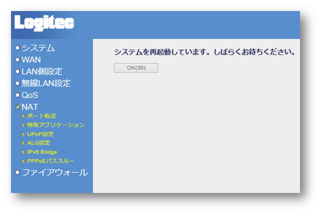The width and height of the screenshot is (321, 214).
Task: Open PPPoEパススルー page
Action: (x=51, y=161)
